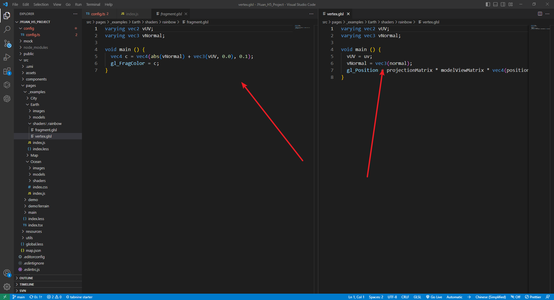This screenshot has width=554, height=300.
Task: Toggle the notifications bell Off indicator
Action: (516, 297)
